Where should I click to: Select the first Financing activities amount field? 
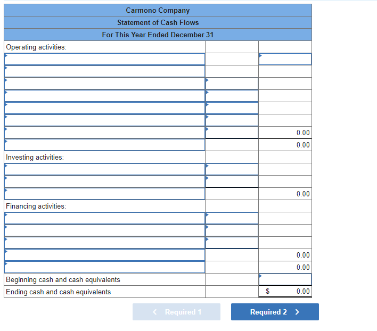click(x=232, y=218)
